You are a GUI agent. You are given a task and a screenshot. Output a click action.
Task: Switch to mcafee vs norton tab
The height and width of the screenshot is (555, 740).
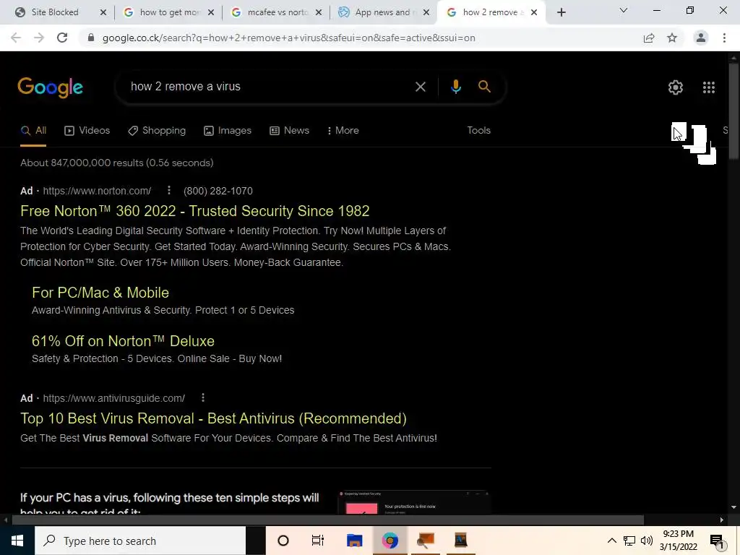point(270,12)
